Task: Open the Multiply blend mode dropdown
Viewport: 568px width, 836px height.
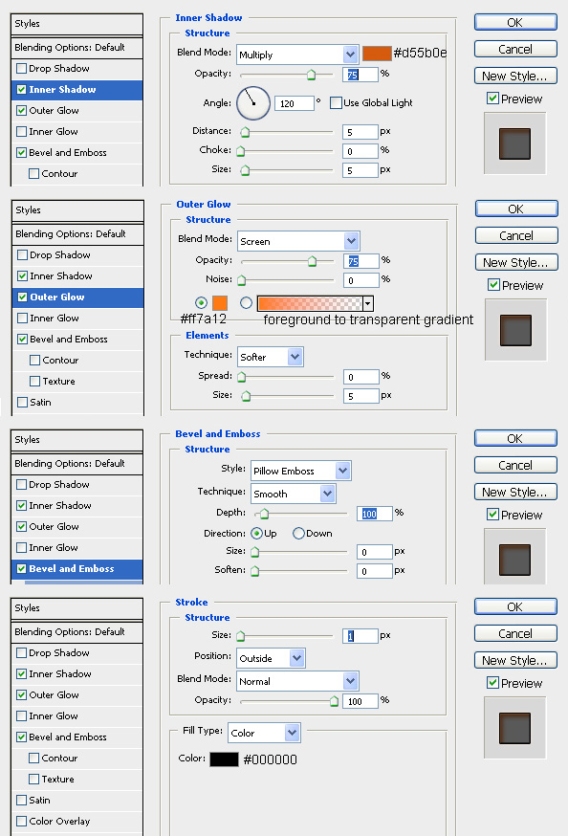Action: pyautogui.click(x=297, y=55)
